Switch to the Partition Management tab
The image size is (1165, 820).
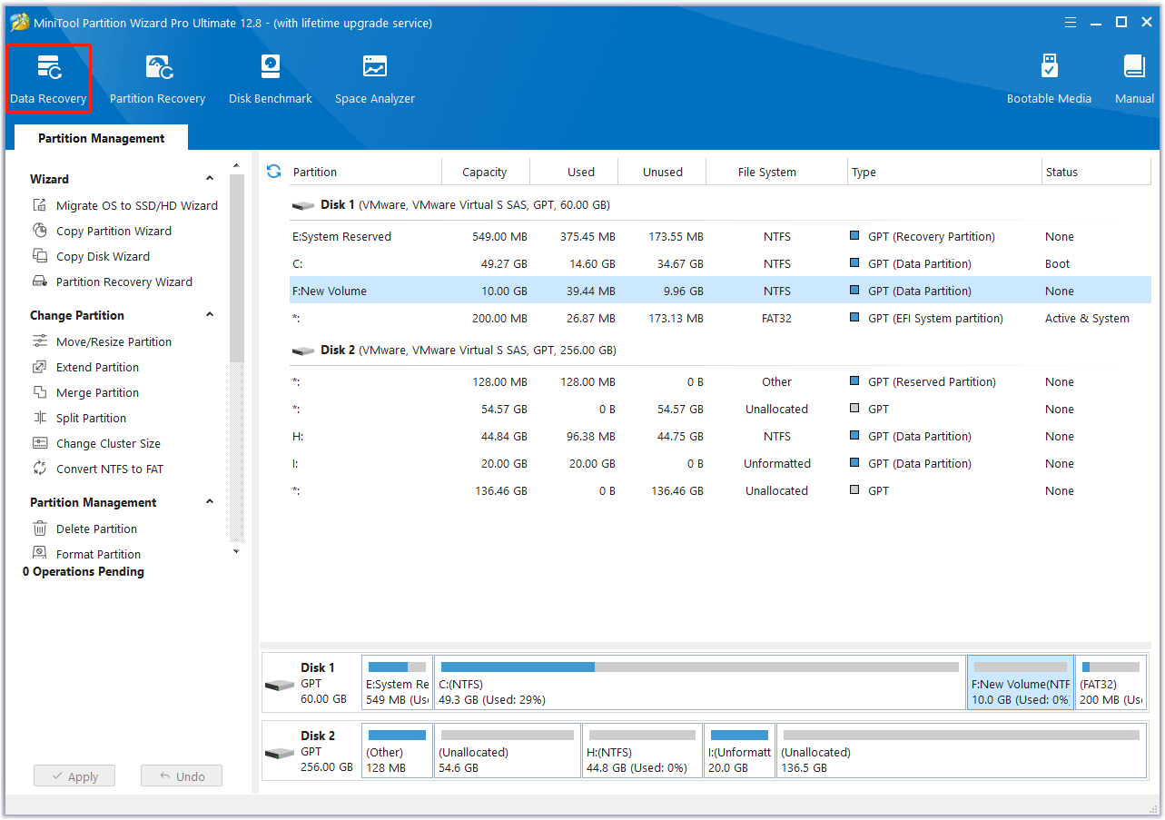point(100,137)
